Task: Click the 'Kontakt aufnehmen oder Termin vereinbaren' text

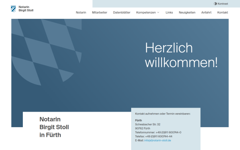Action: click(163, 114)
